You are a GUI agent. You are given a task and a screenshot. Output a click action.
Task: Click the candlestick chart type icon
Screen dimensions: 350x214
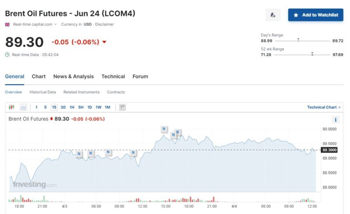click(12, 107)
